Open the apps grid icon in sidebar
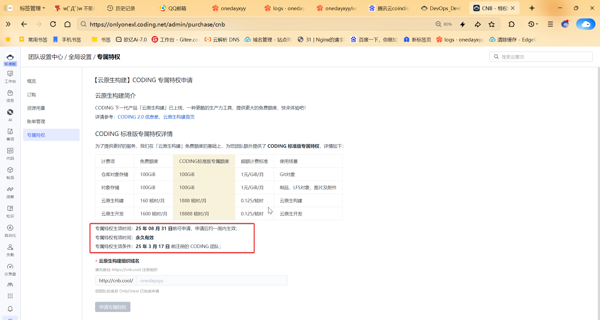 click(10, 296)
